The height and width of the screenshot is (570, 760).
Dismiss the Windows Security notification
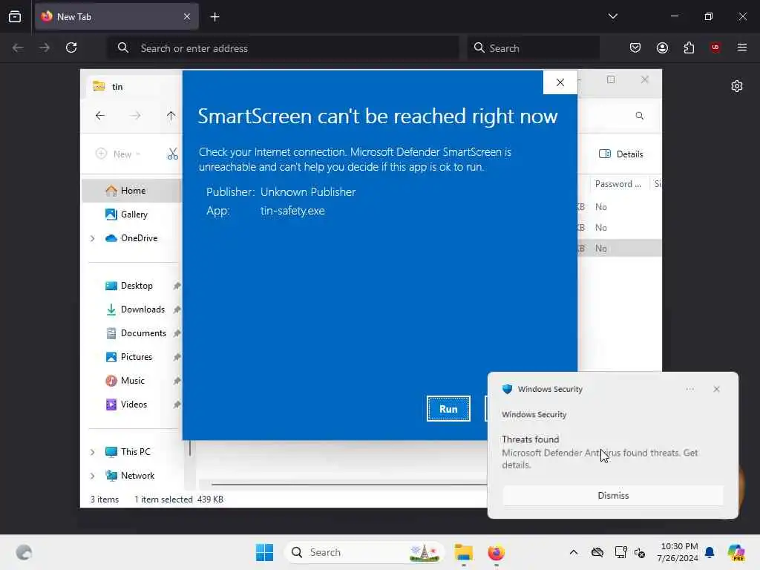[612, 495]
